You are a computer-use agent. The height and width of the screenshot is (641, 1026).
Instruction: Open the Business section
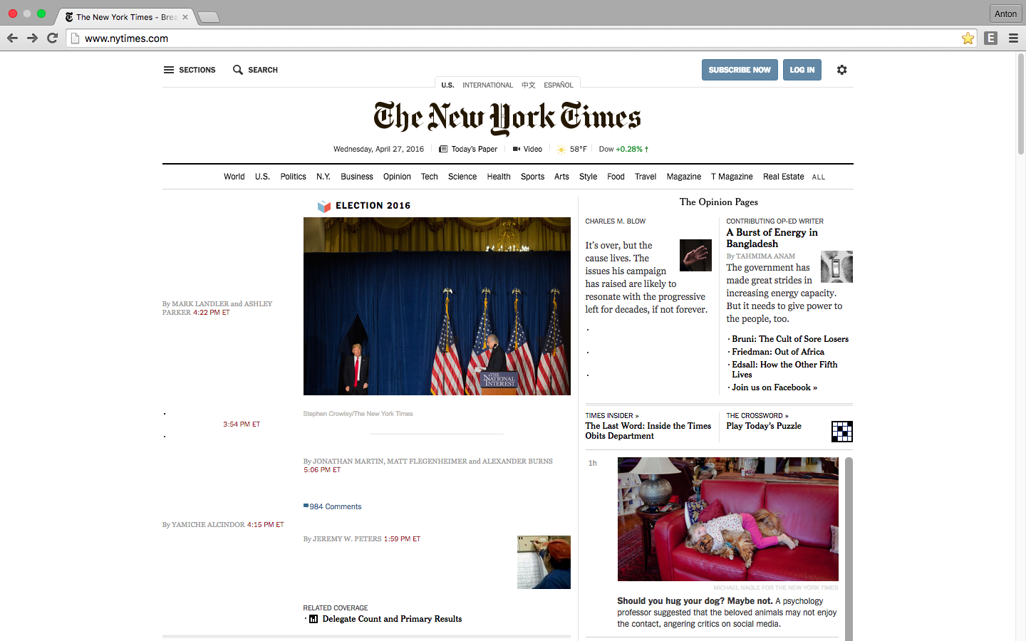pyautogui.click(x=357, y=177)
